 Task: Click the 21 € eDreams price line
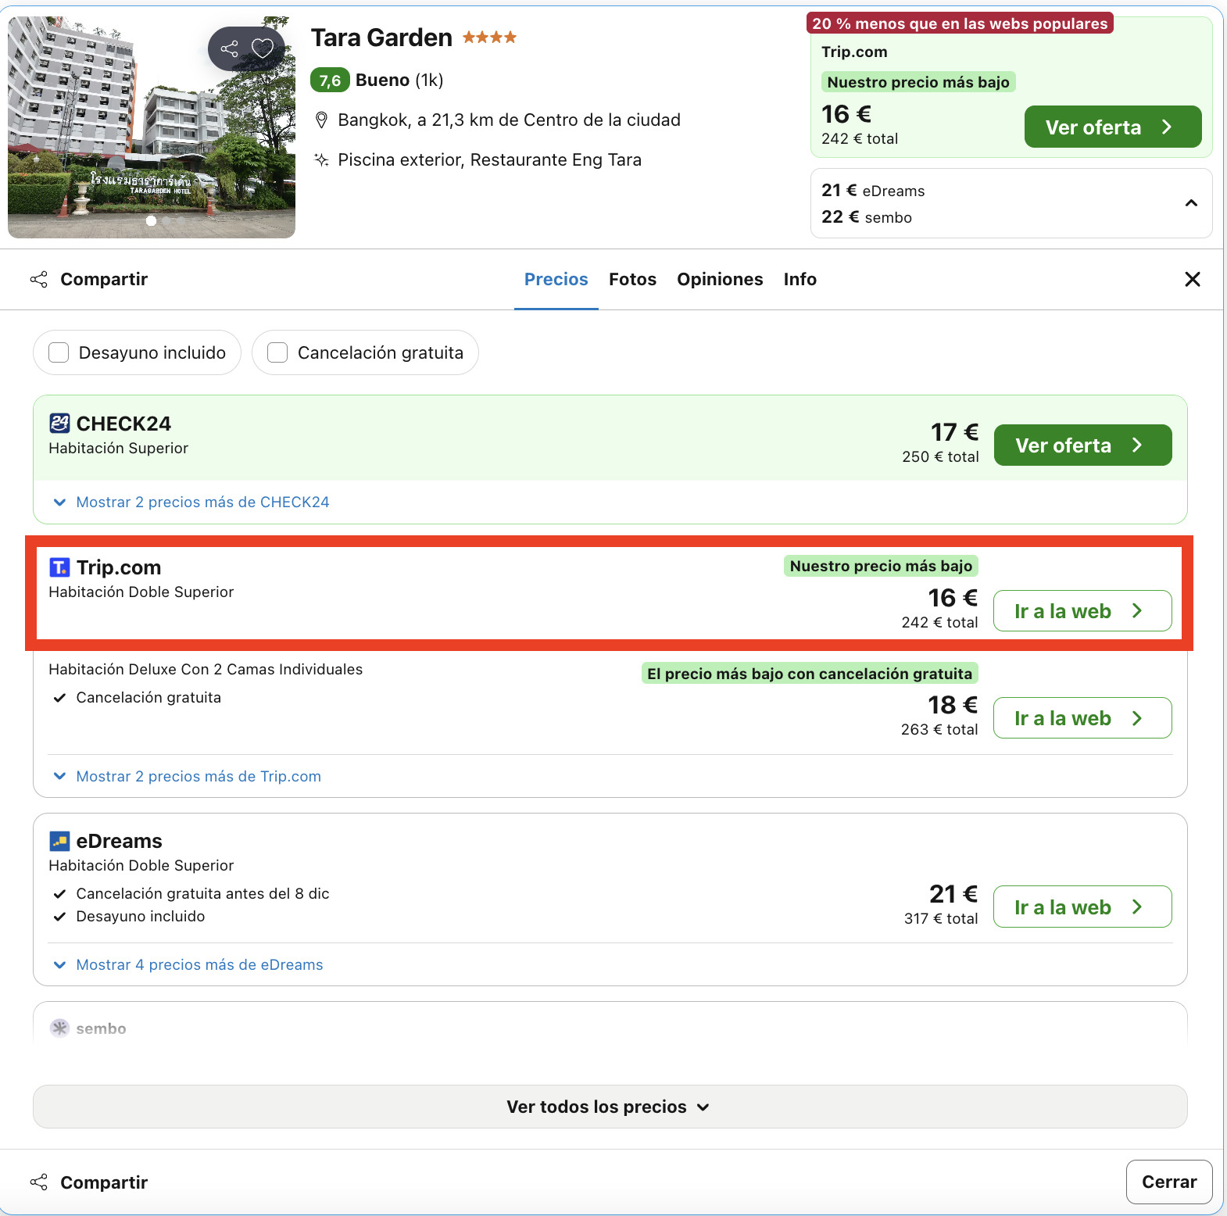coord(873,191)
